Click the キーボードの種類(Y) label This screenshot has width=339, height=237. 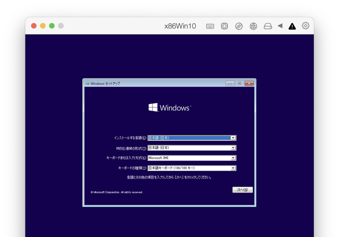tap(132, 168)
